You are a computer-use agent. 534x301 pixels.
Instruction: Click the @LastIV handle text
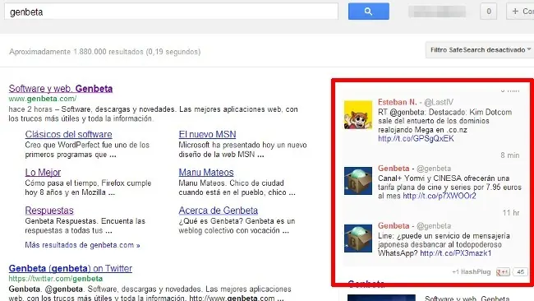pos(439,102)
